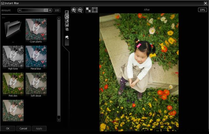Switch to the side-by-side split view icon

pyautogui.click(x=67, y=21)
